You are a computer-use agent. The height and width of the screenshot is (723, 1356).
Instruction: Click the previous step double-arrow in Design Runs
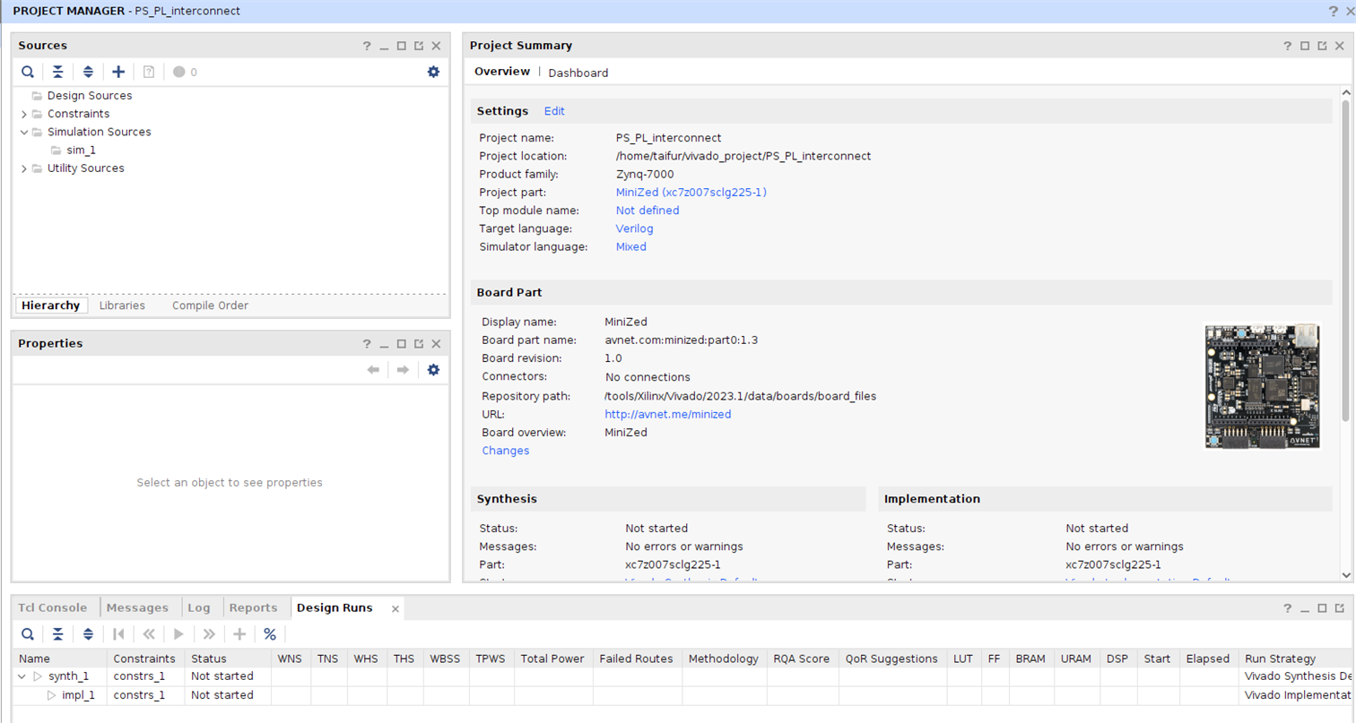coord(149,634)
